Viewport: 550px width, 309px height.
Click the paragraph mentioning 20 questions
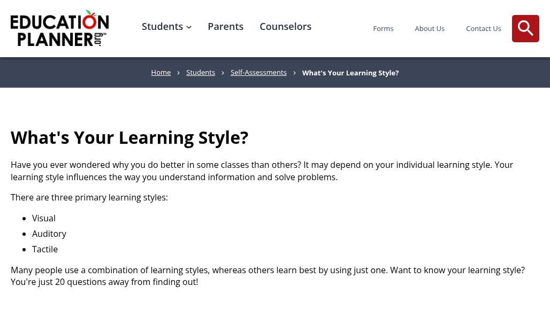point(268,276)
